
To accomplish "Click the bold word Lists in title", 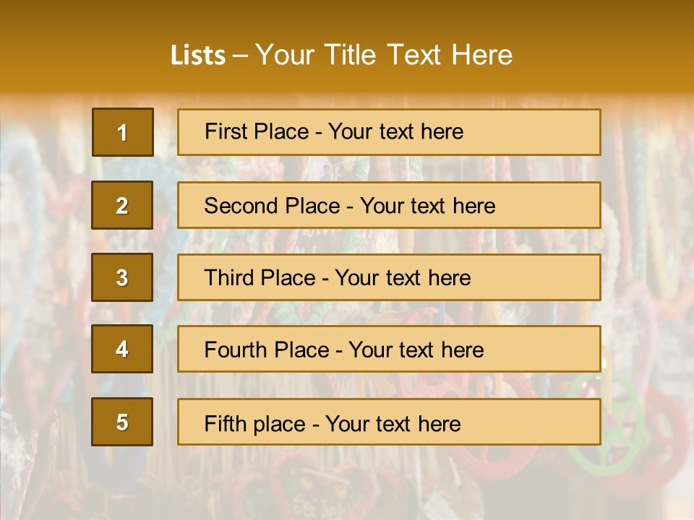I will [197, 55].
